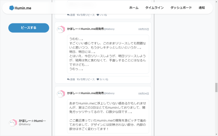This screenshot has height=136, width=218.
Task: Open the 08月05日 post body starting うむむ
Action: [x=108, y=54]
